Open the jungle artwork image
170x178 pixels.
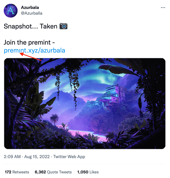pos(85,104)
